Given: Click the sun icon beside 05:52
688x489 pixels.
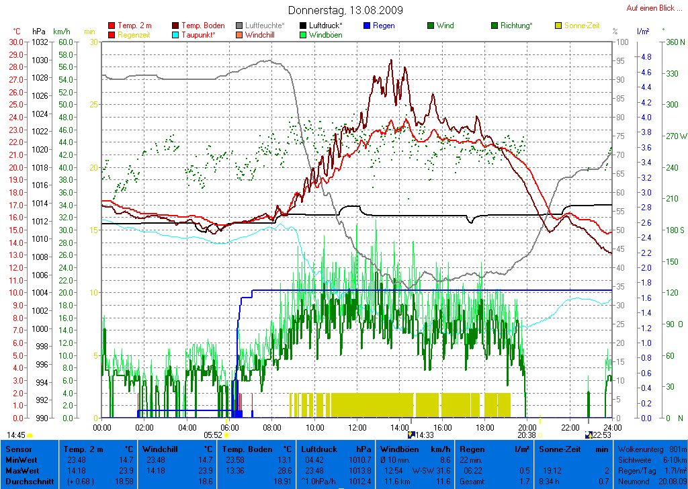Looking at the screenshot, I should (226, 435).
